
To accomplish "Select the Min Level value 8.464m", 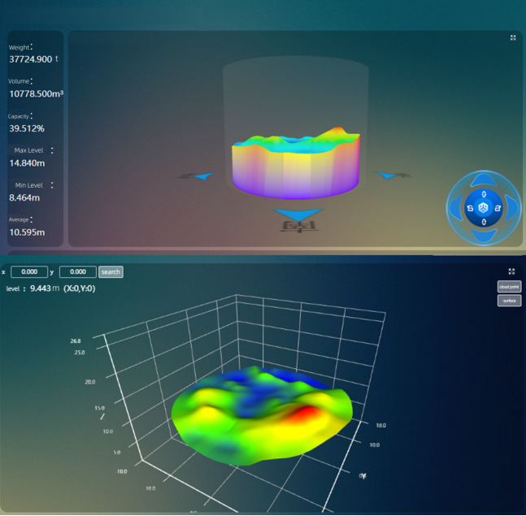I will coord(24,197).
